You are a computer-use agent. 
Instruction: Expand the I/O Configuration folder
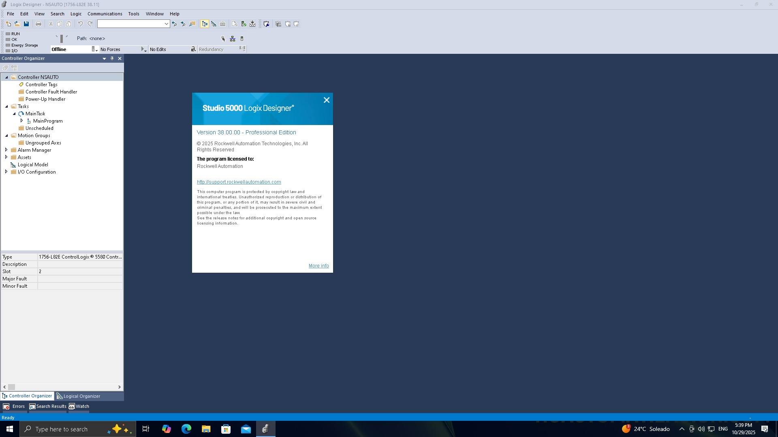point(6,172)
